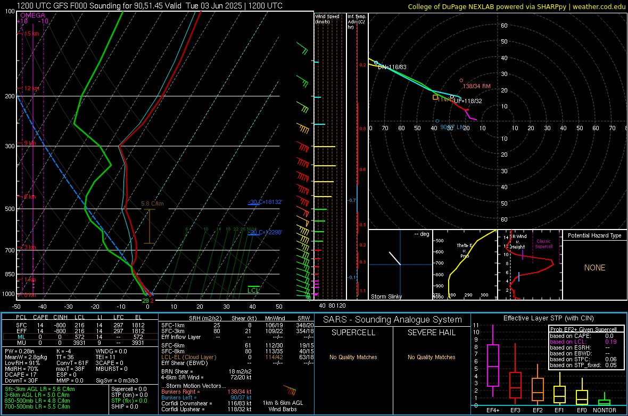Image resolution: width=628 pixels, height=416 pixels.
Task: Click the SHIP = 0.0 value
Action: click(125, 406)
